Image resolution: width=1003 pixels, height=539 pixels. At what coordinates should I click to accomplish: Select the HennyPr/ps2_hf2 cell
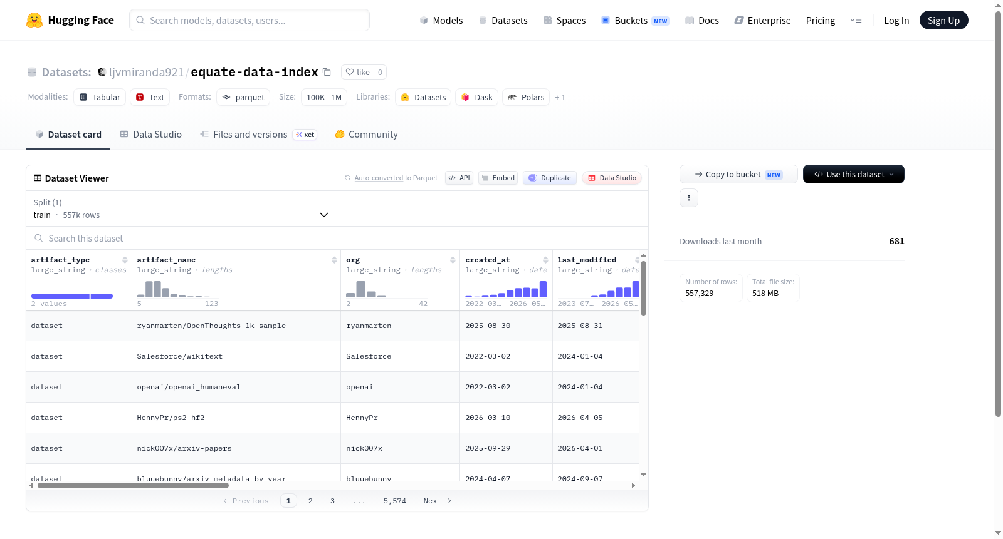(x=236, y=418)
